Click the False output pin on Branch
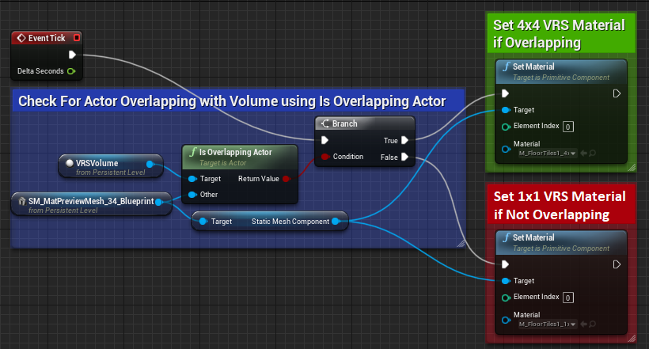The height and width of the screenshot is (349, 649). click(404, 157)
